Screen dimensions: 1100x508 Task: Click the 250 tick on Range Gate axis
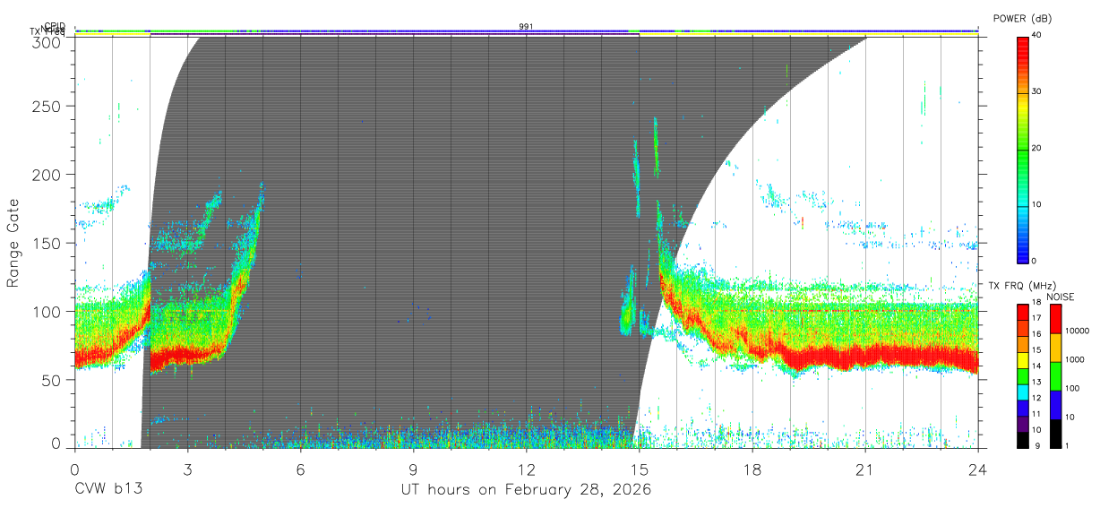[47, 106]
